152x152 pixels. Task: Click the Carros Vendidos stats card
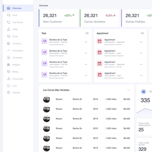click(100, 18)
